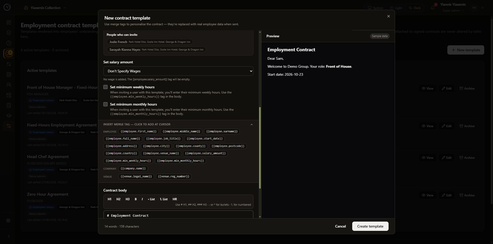Switch theme to Dark
This screenshot has height=244, width=493.
tap(415, 8)
